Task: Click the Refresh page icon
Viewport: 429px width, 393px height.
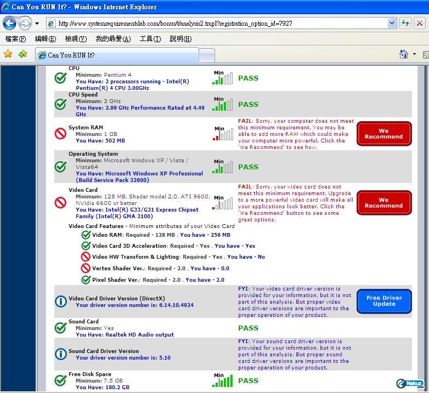Action: click(405, 23)
